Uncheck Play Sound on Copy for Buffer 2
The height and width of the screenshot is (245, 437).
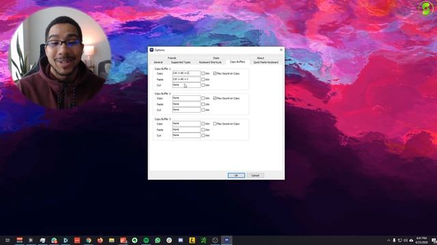(x=215, y=98)
